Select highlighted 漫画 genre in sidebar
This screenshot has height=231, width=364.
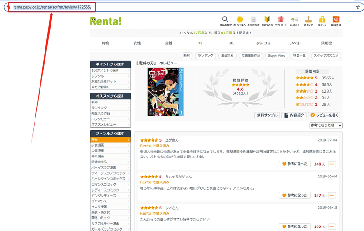point(110,140)
